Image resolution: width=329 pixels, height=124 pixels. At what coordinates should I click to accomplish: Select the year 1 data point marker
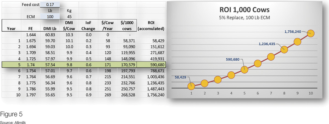point(191,86)
